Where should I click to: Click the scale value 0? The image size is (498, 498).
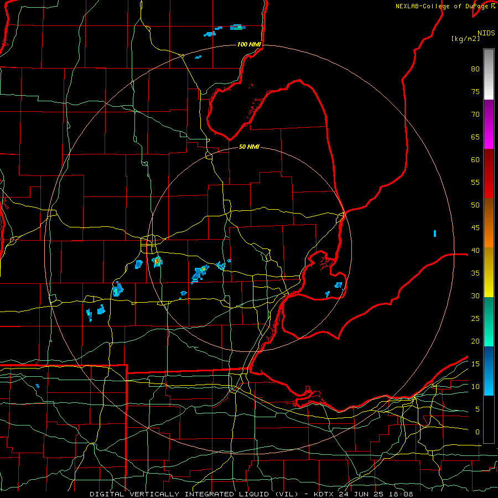point(478,432)
